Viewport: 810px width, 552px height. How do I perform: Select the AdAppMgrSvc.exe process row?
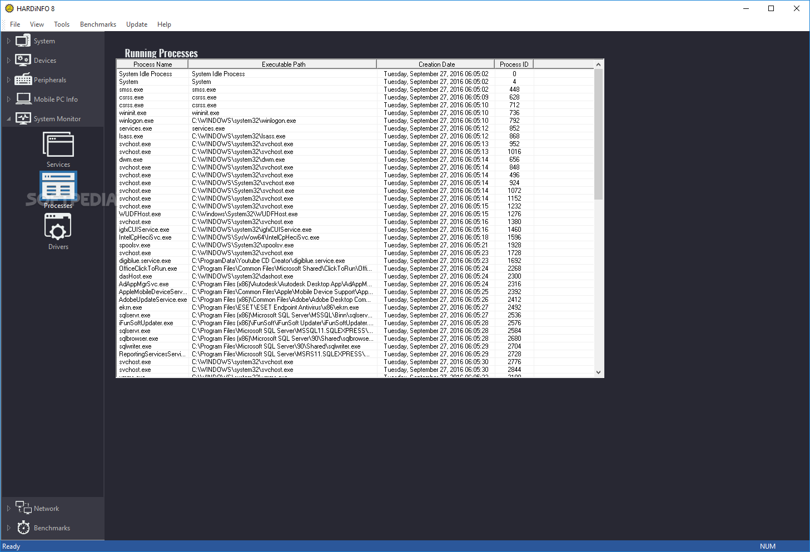tap(355, 284)
